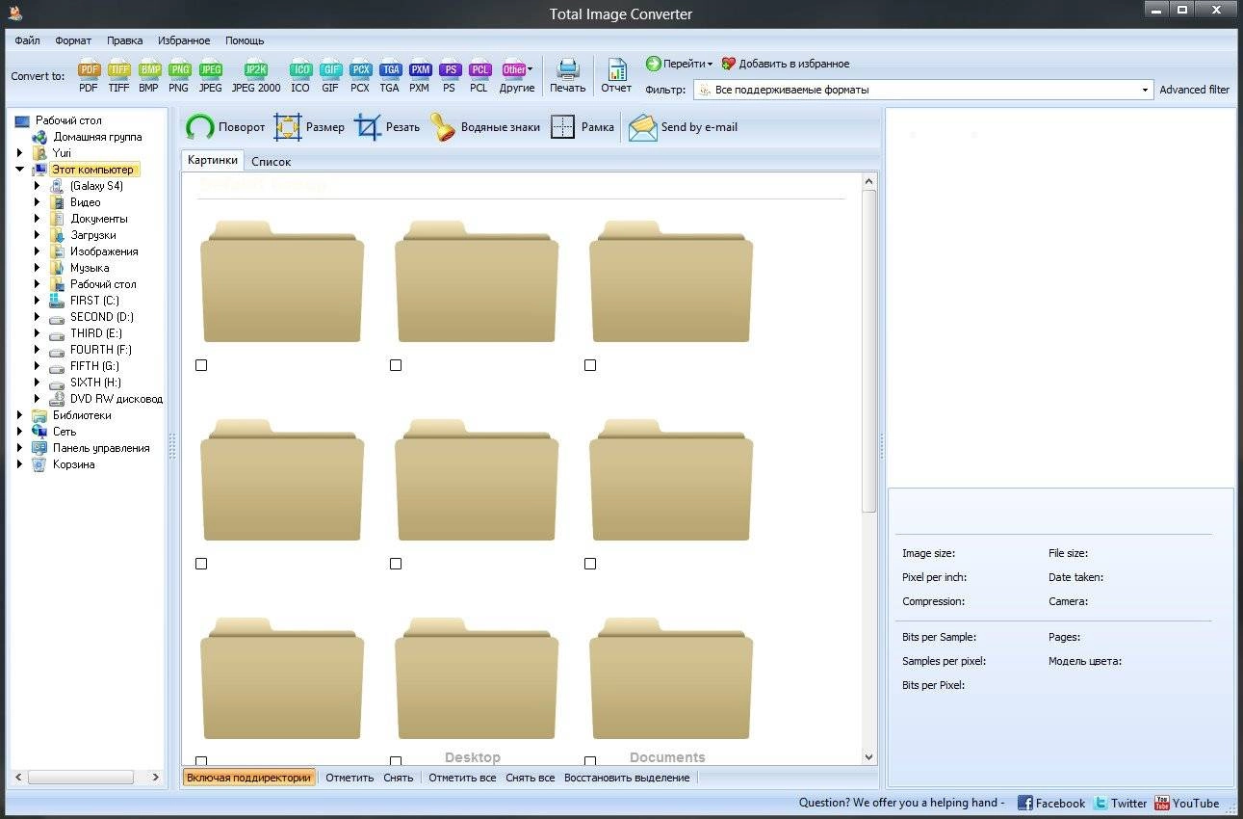
Task: Open the Правка menu
Action: coord(124,40)
